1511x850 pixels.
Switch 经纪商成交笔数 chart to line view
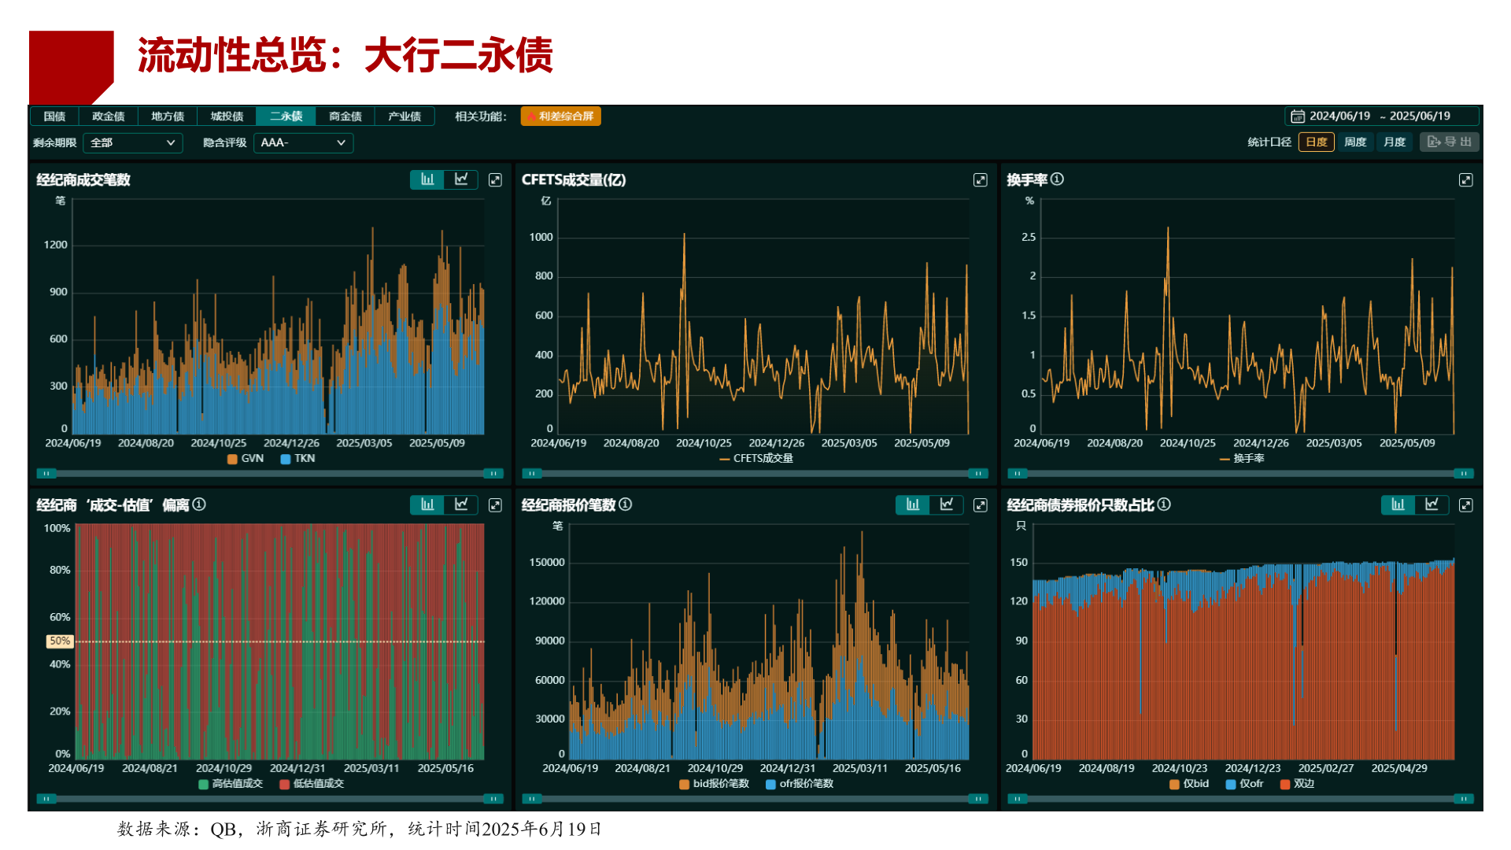(461, 179)
